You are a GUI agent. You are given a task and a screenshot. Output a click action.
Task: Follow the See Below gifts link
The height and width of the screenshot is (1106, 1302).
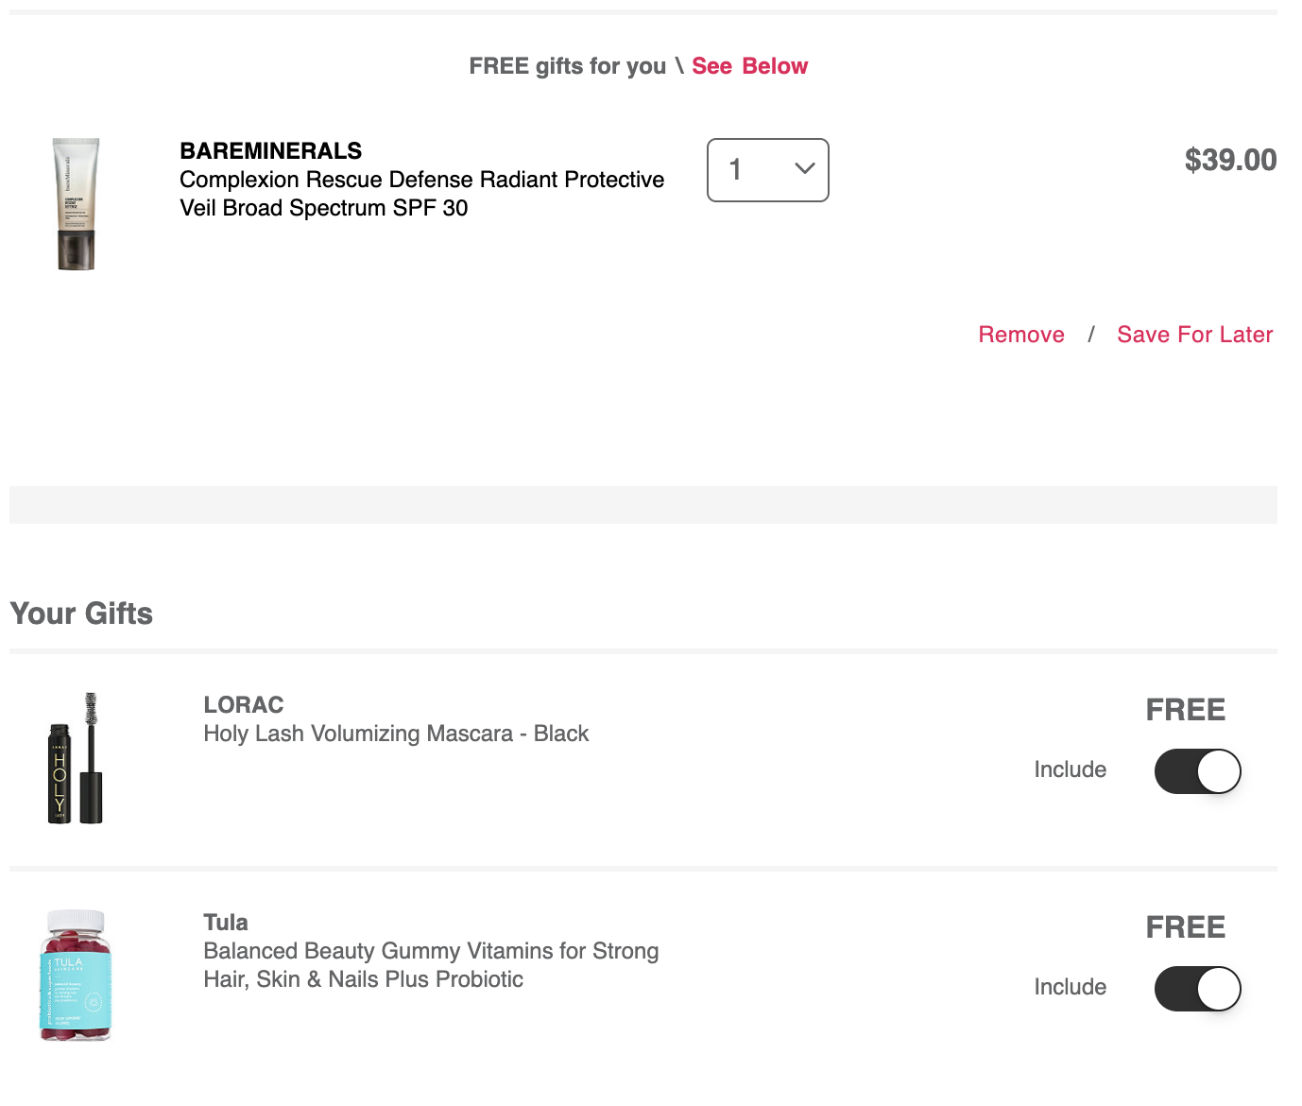(x=749, y=66)
